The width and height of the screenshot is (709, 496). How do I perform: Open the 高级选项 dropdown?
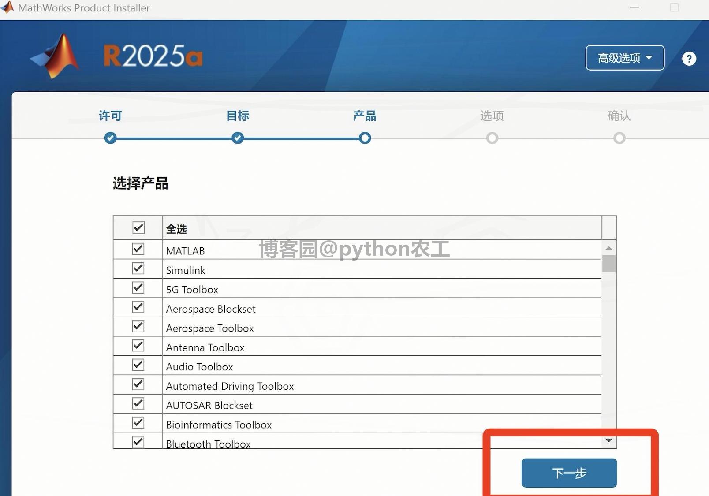click(x=624, y=58)
